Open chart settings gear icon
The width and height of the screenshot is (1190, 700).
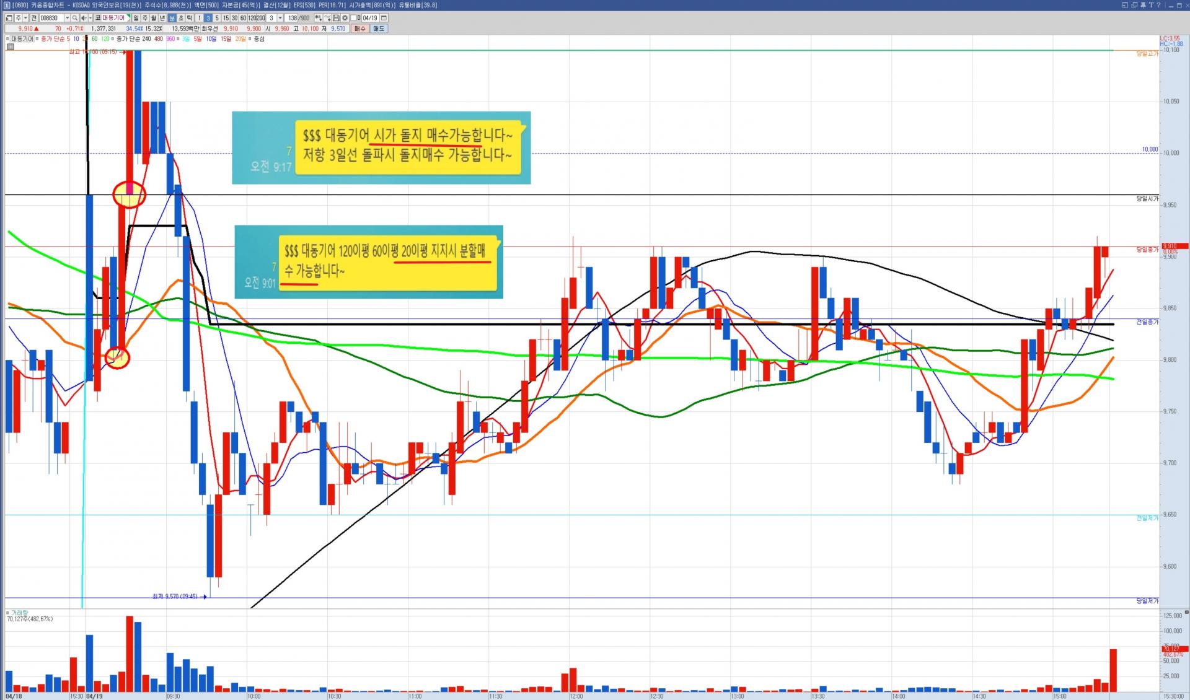click(x=345, y=18)
